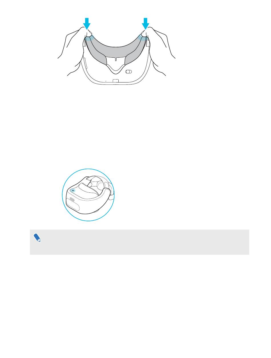The width and height of the screenshot is (271, 358).
Task: Click the small vertical notch in the cushion center
Action: click(x=116, y=59)
